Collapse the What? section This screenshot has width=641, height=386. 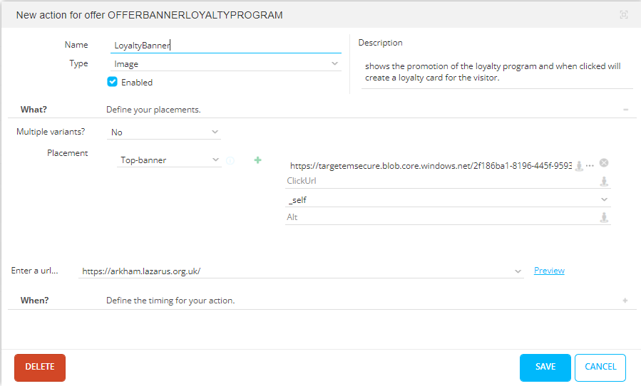click(x=625, y=110)
